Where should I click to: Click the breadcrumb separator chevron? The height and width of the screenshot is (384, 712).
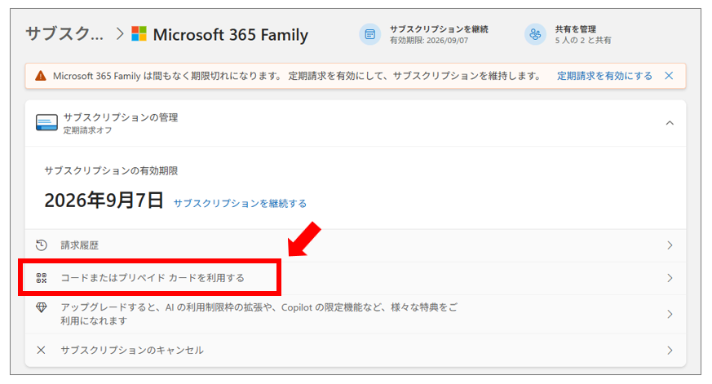click(119, 34)
